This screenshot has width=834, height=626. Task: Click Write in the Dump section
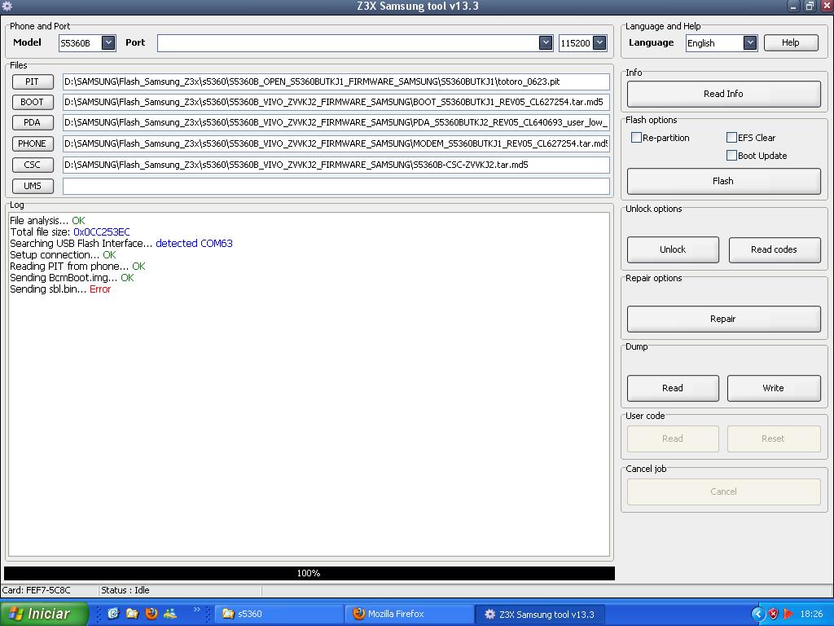[774, 388]
